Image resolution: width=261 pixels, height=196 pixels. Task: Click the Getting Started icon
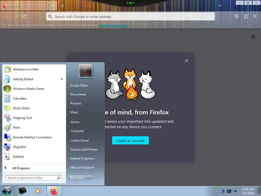pyautogui.click(x=7, y=79)
